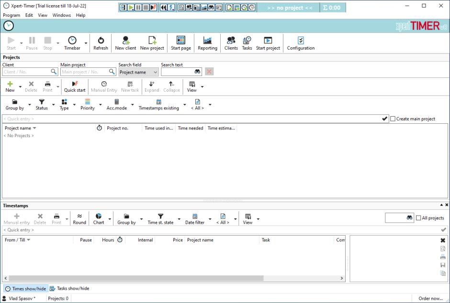
Task: Expand the Group by dropdown arrow in Projects
Action: click(29, 105)
